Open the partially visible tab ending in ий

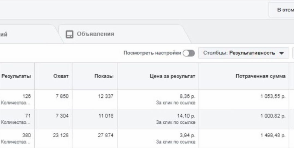point(28,34)
